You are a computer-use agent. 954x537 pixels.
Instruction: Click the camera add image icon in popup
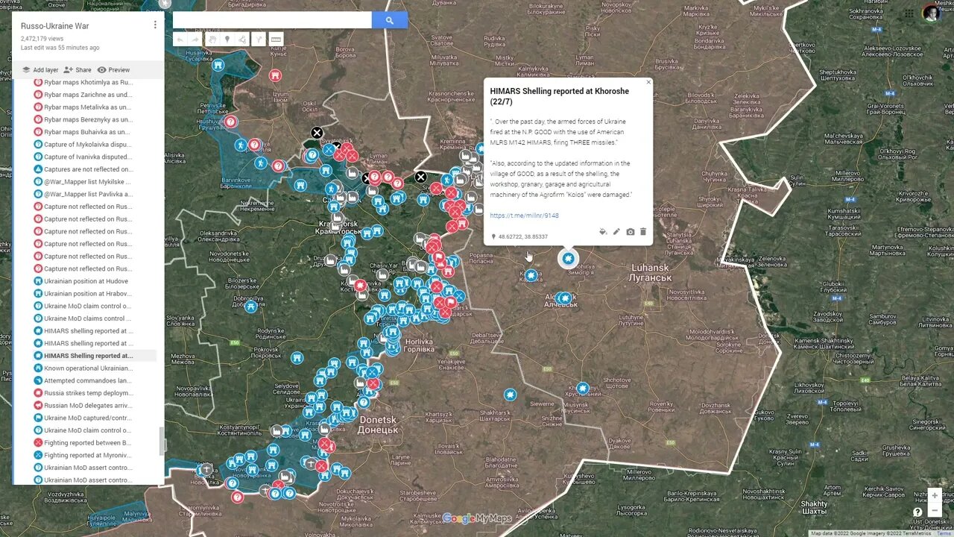630,232
